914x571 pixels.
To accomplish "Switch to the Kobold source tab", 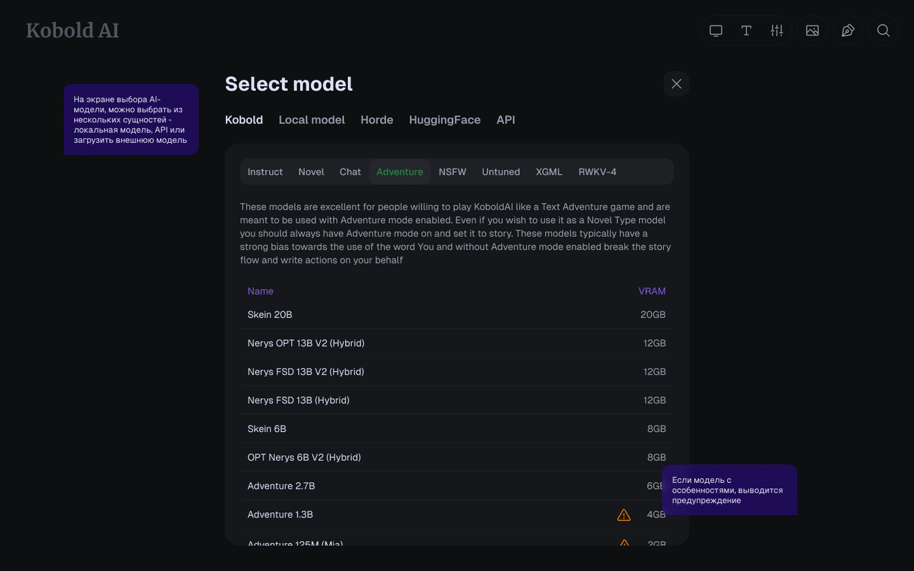I will click(x=244, y=120).
